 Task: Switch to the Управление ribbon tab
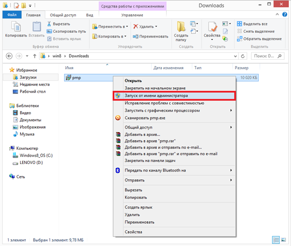coord(132,15)
